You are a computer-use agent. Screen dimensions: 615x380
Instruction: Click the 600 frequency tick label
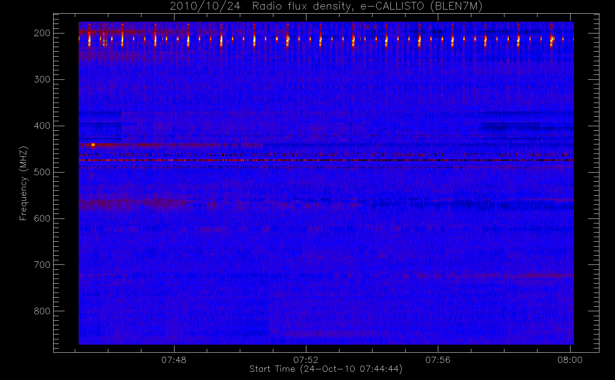point(42,218)
